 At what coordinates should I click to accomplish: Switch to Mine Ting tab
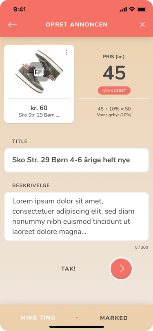pos(38,318)
